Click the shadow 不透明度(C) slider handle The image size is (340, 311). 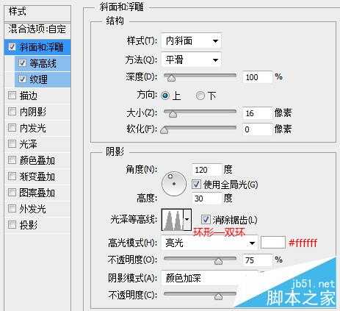click(218, 297)
